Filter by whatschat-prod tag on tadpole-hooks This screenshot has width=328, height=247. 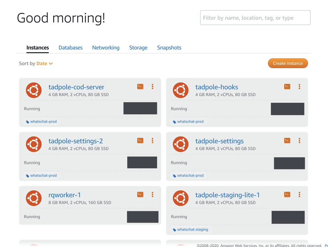pyautogui.click(x=190, y=122)
